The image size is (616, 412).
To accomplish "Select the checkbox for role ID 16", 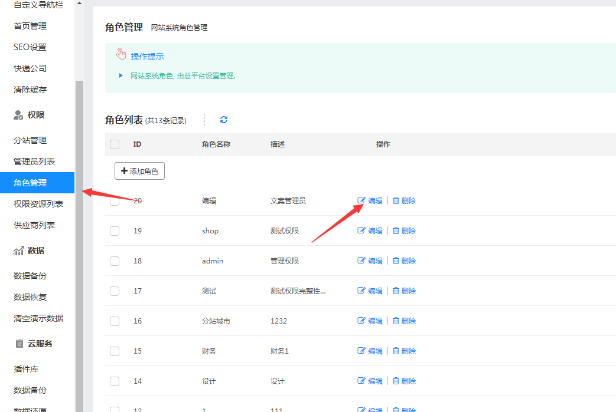I will (x=115, y=321).
